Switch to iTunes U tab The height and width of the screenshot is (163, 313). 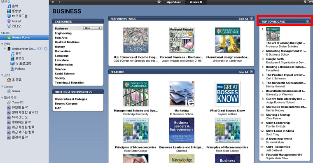pos(196,2)
